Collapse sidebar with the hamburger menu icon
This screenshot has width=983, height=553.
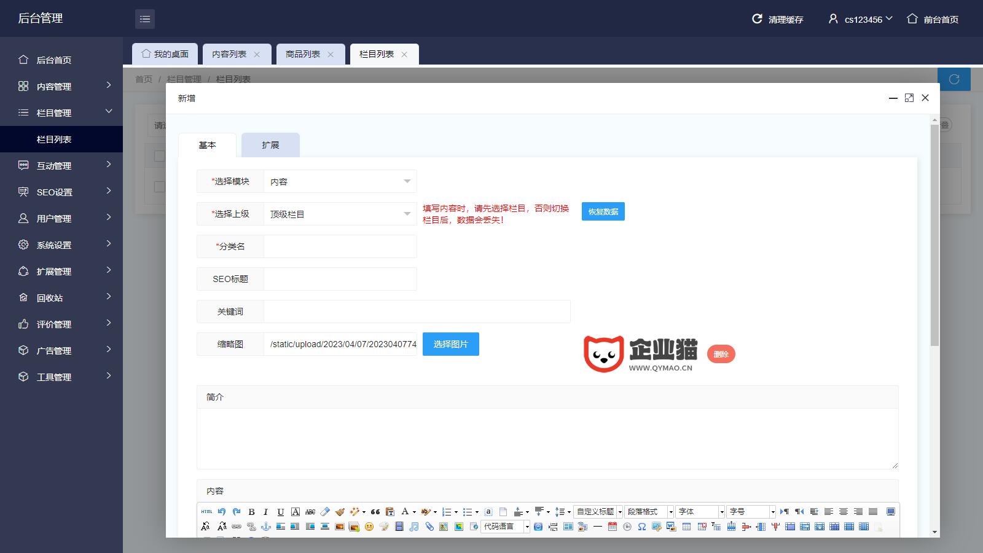145,19
